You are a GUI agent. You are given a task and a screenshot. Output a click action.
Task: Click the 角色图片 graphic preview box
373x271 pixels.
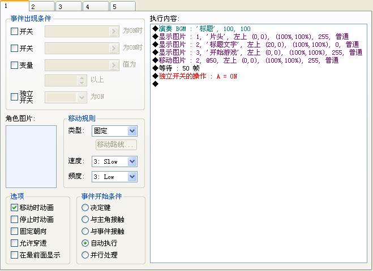click(x=31, y=156)
